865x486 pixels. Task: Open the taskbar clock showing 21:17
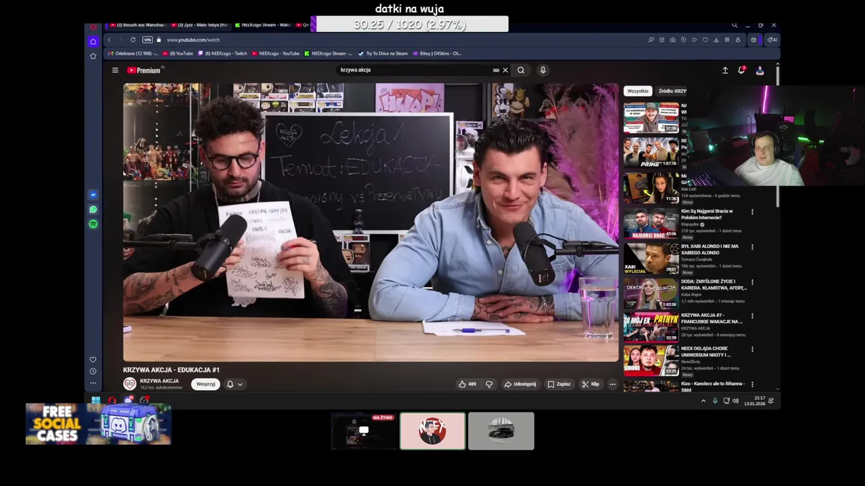(x=755, y=401)
